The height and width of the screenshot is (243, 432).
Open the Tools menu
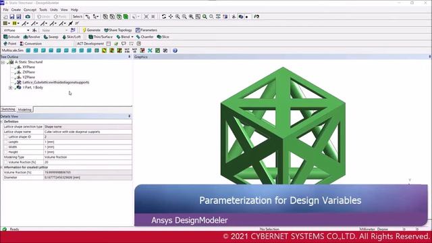click(x=43, y=9)
